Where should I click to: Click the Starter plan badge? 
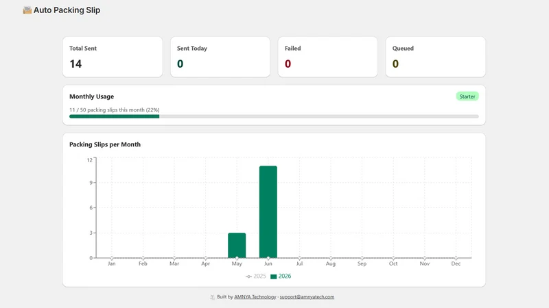467,97
